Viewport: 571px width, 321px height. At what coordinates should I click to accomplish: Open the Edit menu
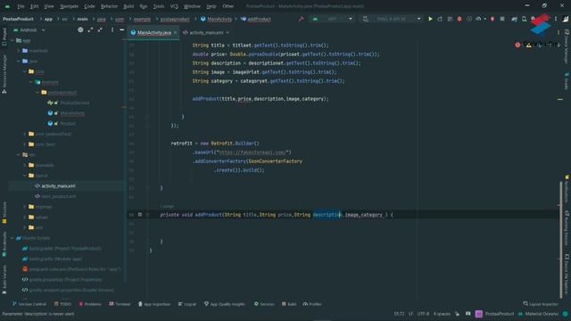click(x=34, y=6)
